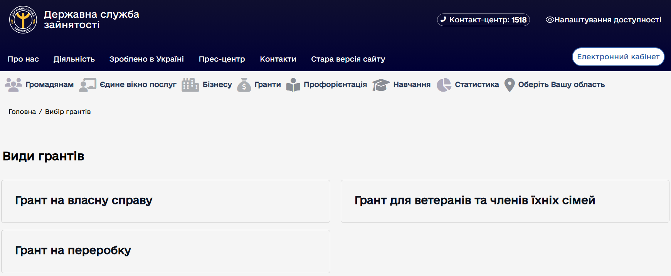
Task: Click the Статистика pie chart icon
Action: 444,85
